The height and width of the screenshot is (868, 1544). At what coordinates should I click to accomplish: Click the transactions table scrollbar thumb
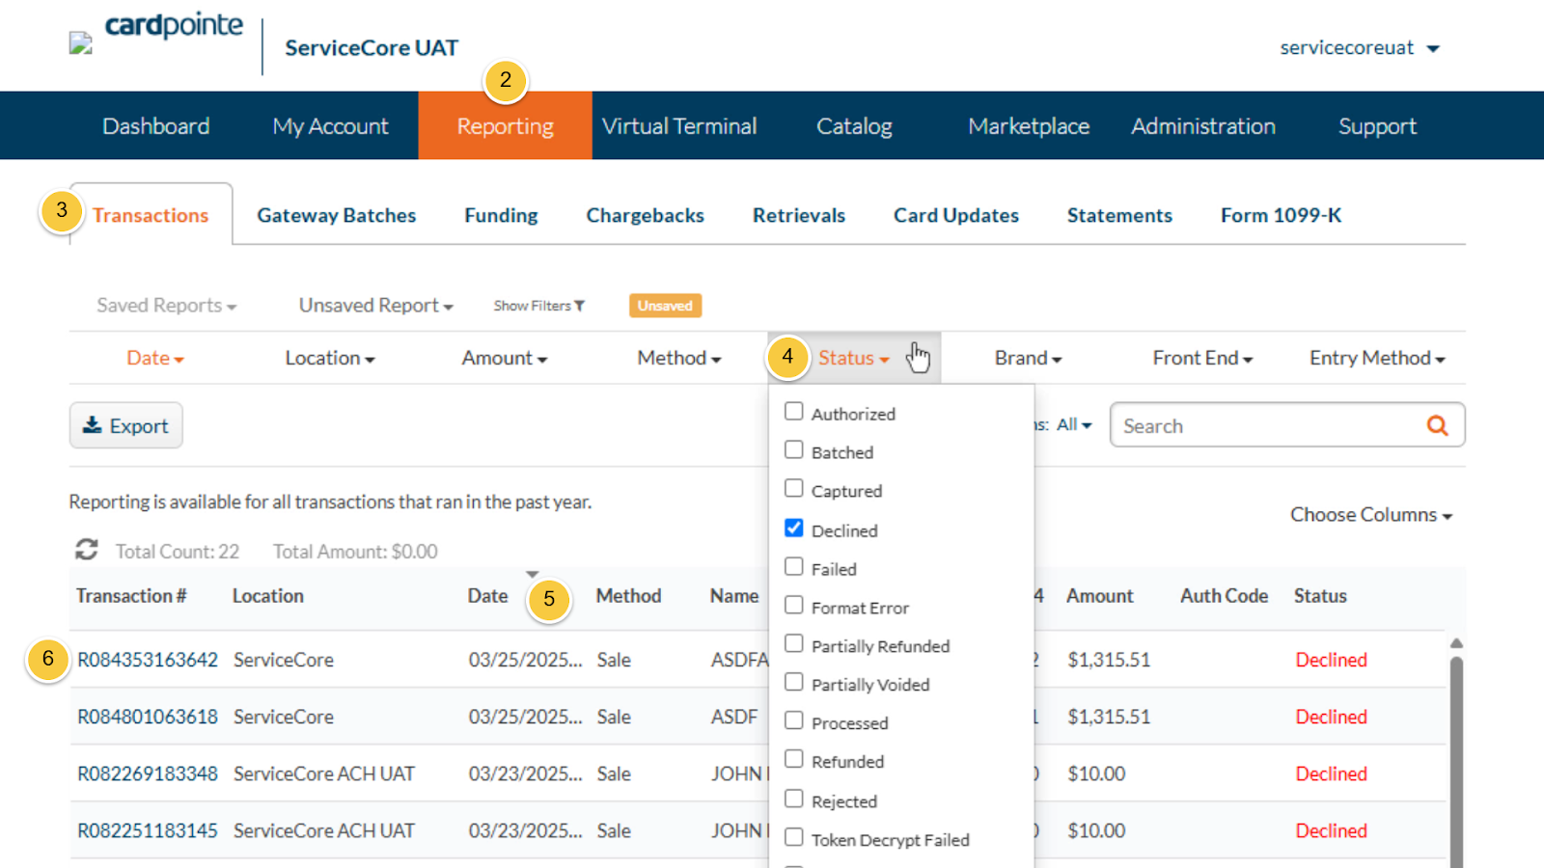[x=1456, y=762]
